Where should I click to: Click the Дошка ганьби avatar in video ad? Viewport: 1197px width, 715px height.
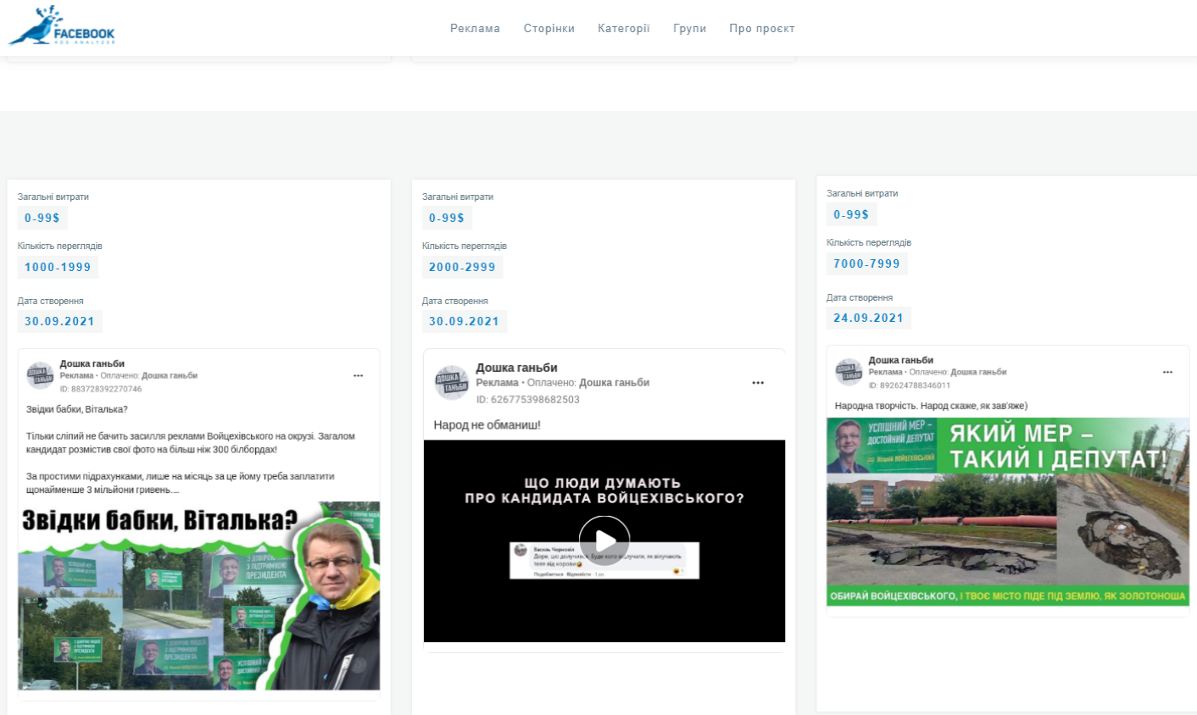[451, 383]
